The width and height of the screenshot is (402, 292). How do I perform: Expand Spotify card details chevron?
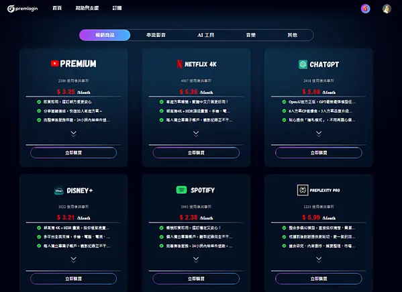click(196, 259)
